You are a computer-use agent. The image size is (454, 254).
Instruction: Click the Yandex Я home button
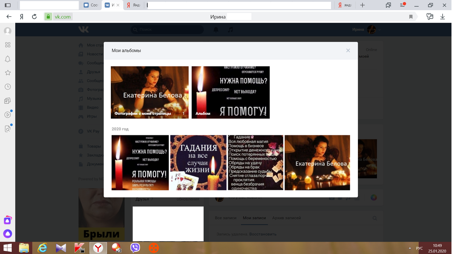22,17
